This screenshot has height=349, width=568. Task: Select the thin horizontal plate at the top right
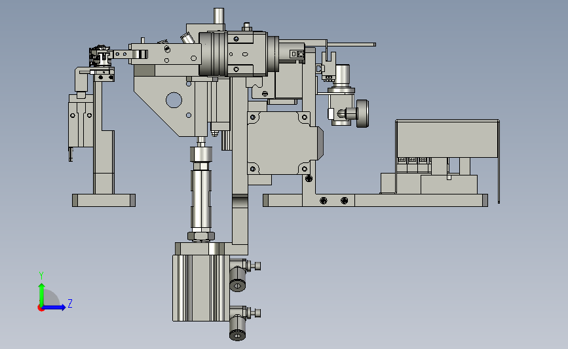351,45
